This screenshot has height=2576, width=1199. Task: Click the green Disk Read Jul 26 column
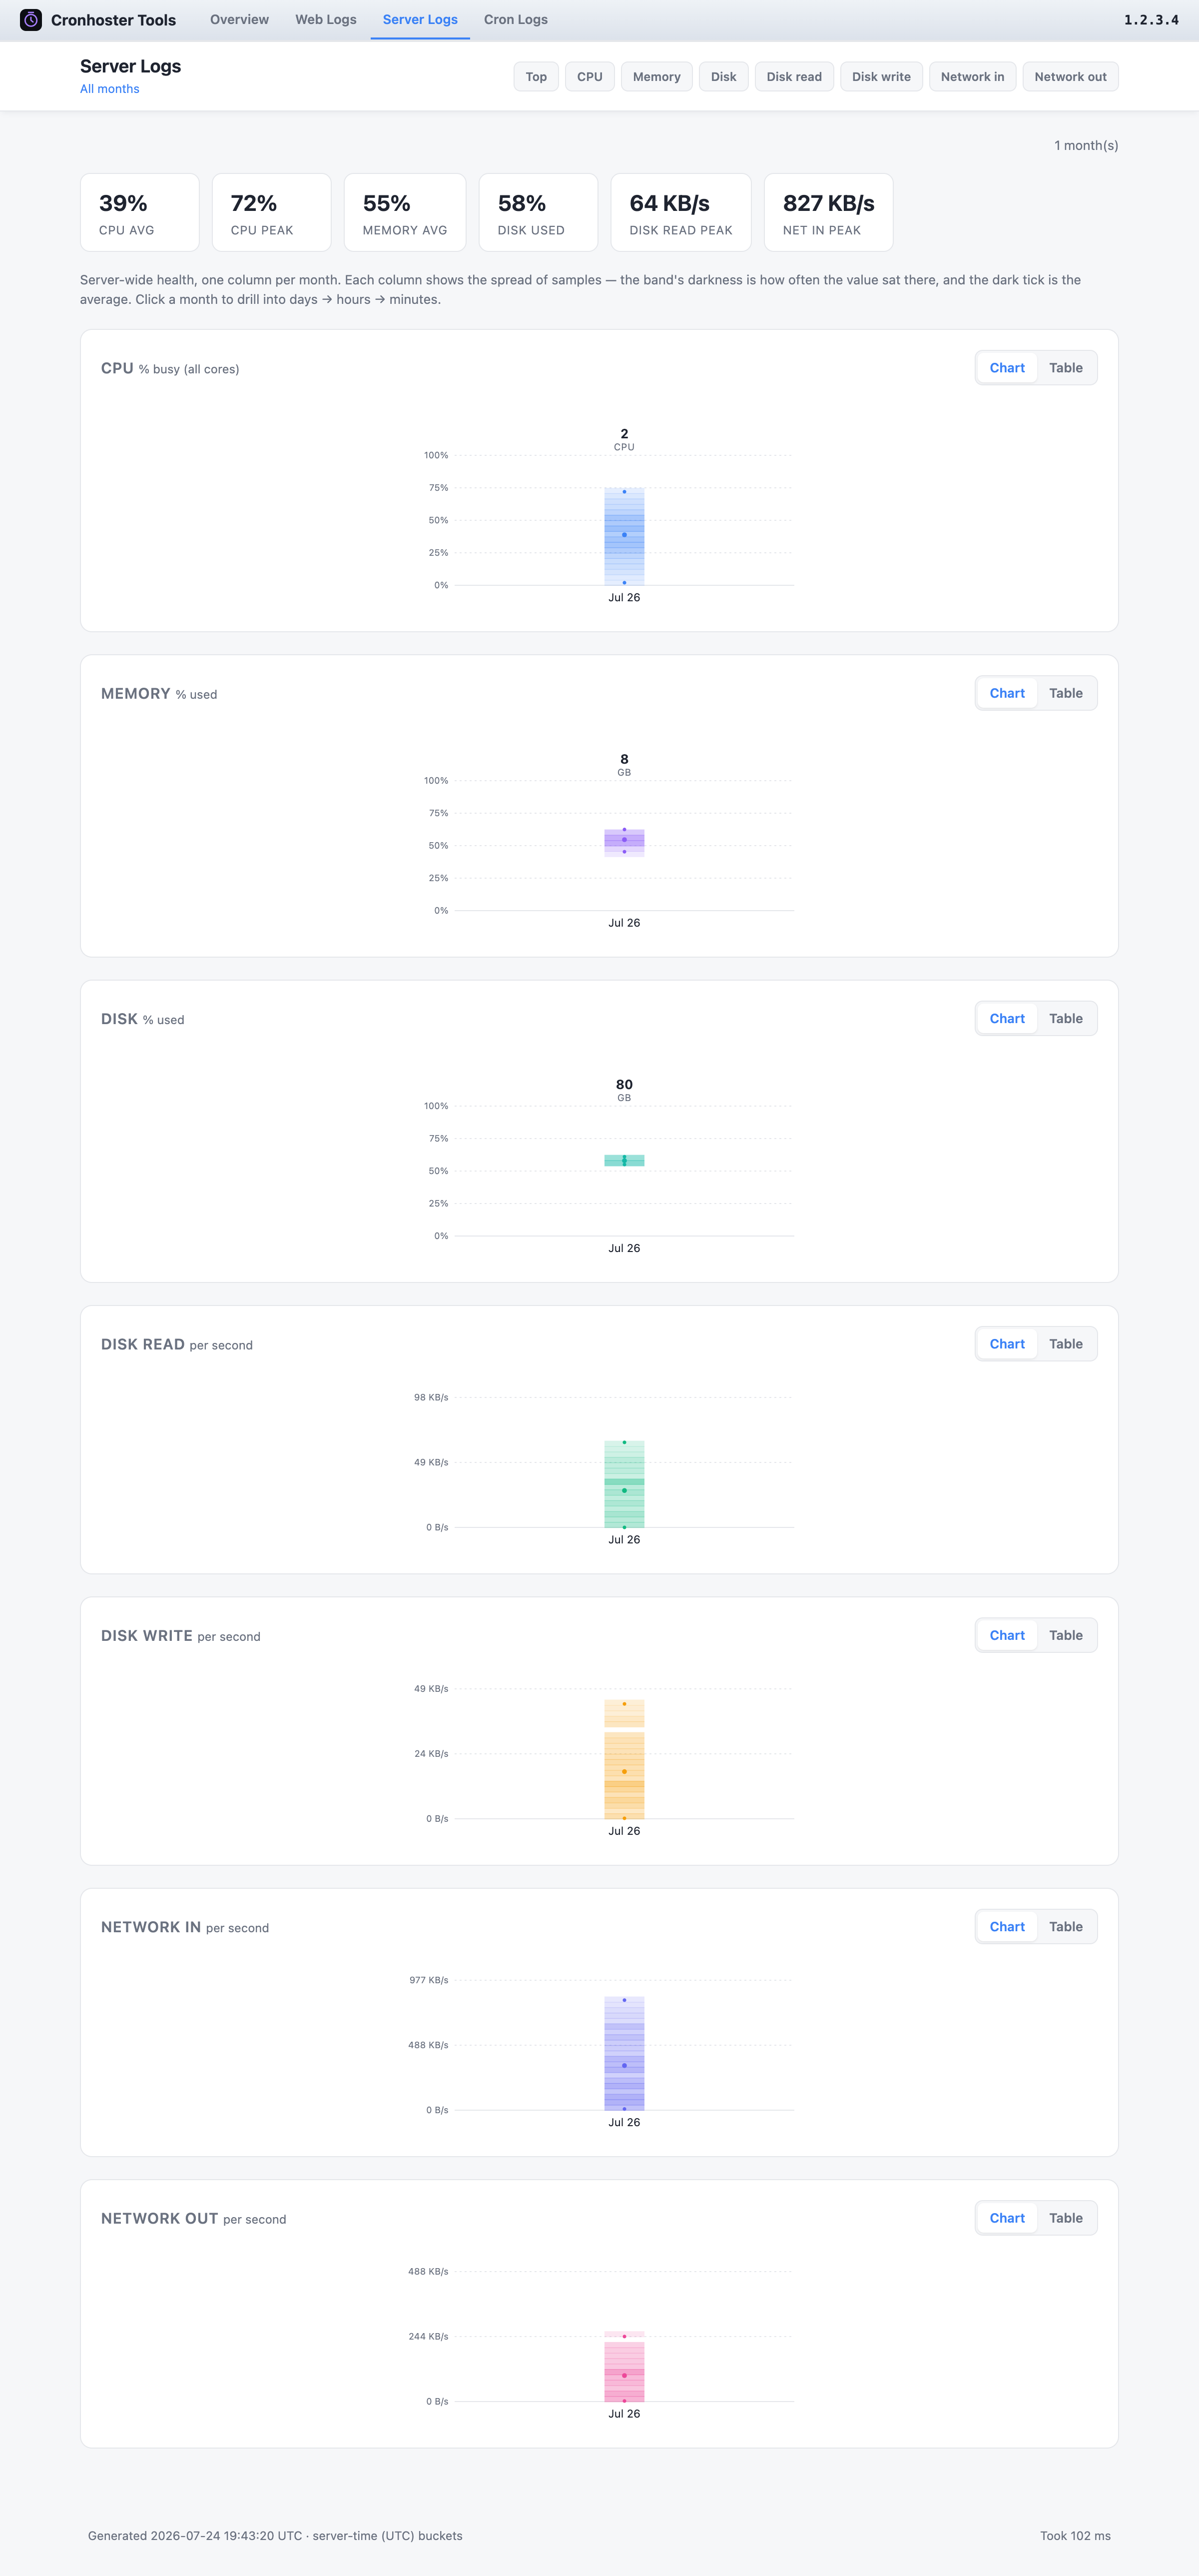point(624,1484)
